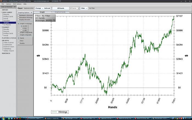Enable the Rakeback + Bonuses checkbox
Viewport: 192px width, 120px height.
pos(18,15)
